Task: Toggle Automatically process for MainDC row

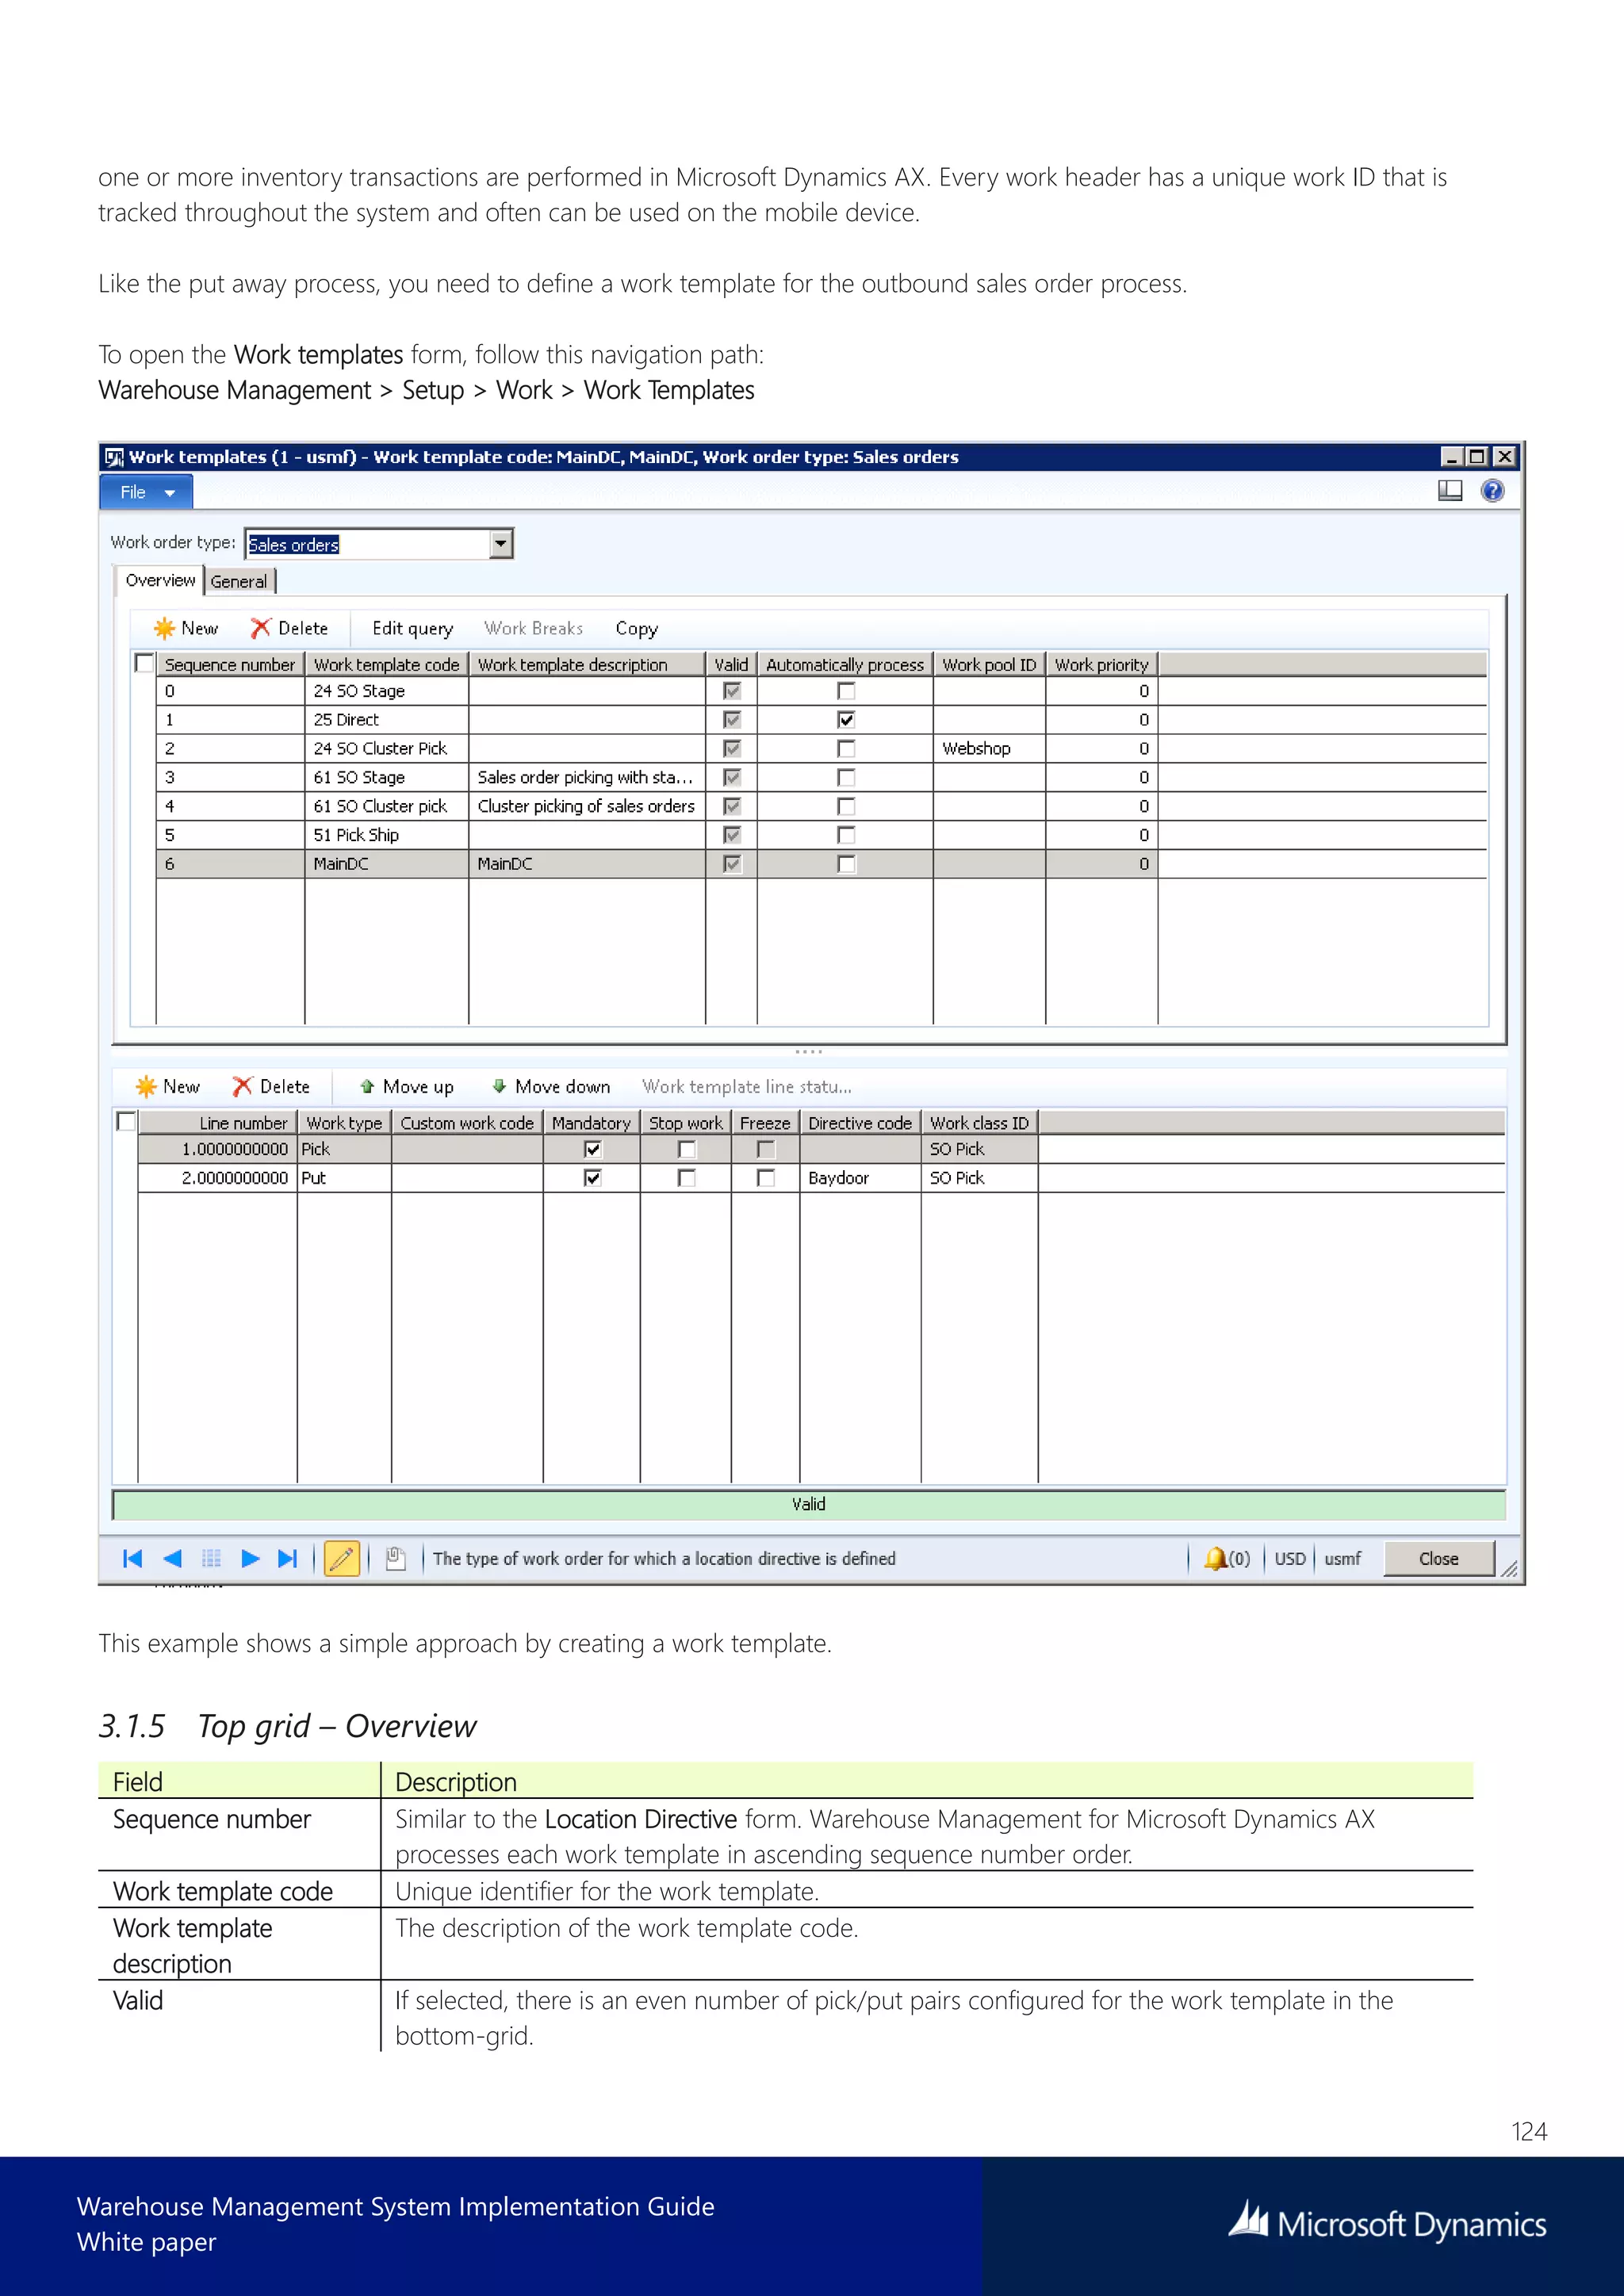Action: [846, 864]
